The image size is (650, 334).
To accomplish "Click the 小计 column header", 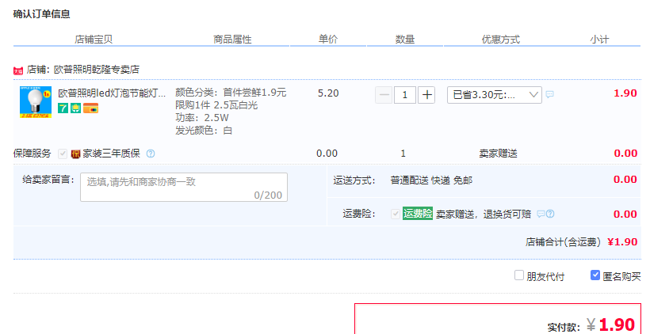I will point(599,40).
